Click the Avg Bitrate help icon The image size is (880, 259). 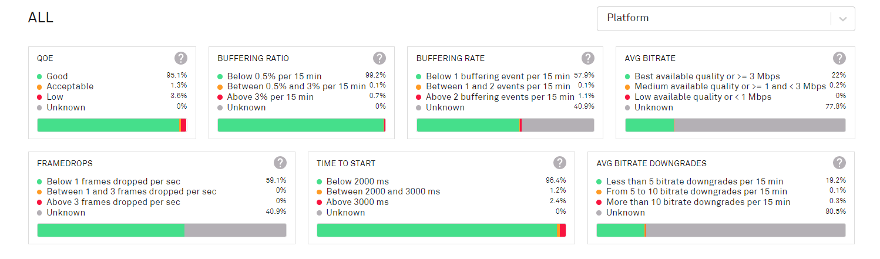click(x=839, y=58)
